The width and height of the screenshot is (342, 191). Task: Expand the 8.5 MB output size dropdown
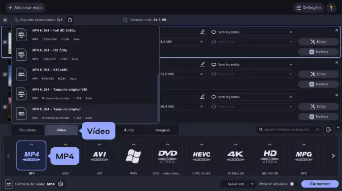pyautogui.click(x=201, y=41)
